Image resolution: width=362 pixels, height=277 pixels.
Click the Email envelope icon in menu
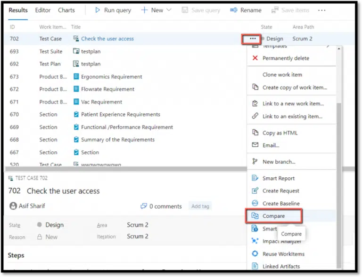[x=255, y=145]
